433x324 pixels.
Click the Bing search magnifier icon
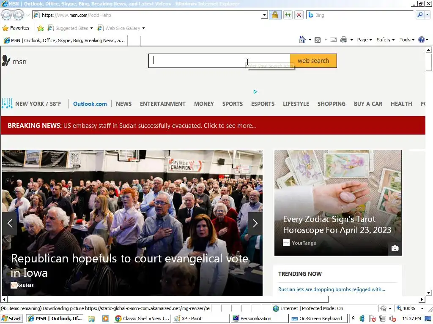[420, 15]
